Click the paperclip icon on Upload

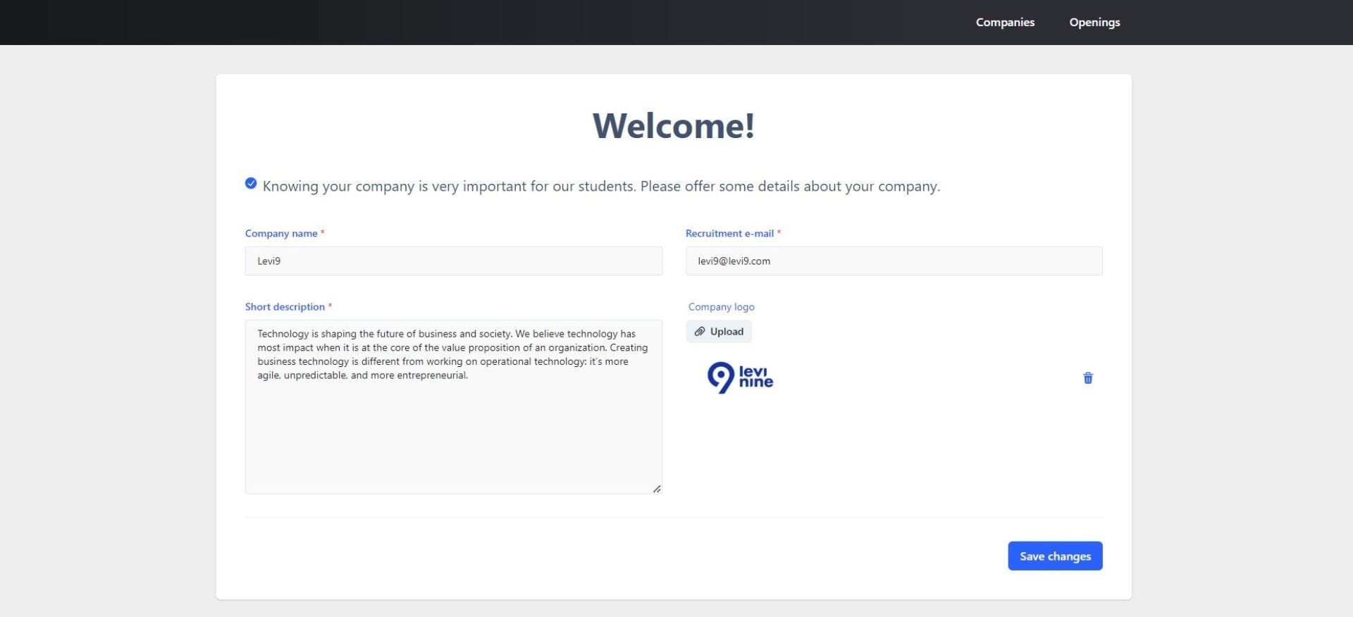699,332
